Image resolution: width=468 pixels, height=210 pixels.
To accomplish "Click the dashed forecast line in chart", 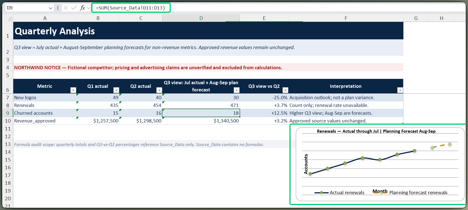I will [441, 146].
